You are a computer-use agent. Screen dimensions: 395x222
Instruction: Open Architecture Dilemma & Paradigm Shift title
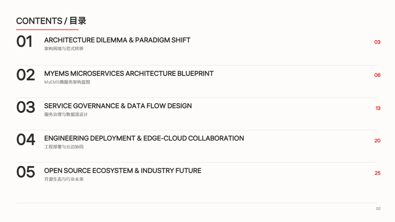[117, 40]
